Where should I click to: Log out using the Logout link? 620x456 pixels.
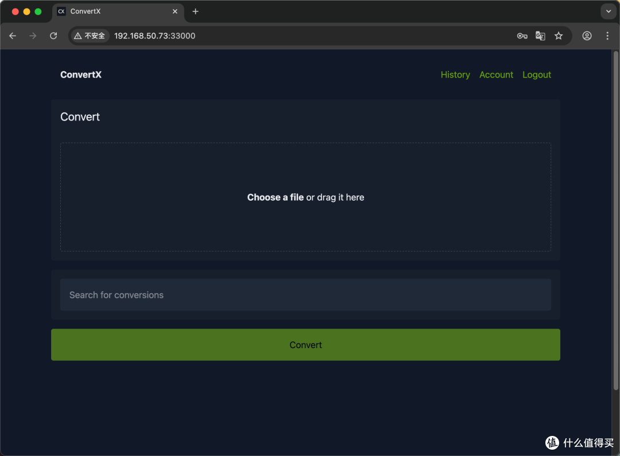(536, 75)
